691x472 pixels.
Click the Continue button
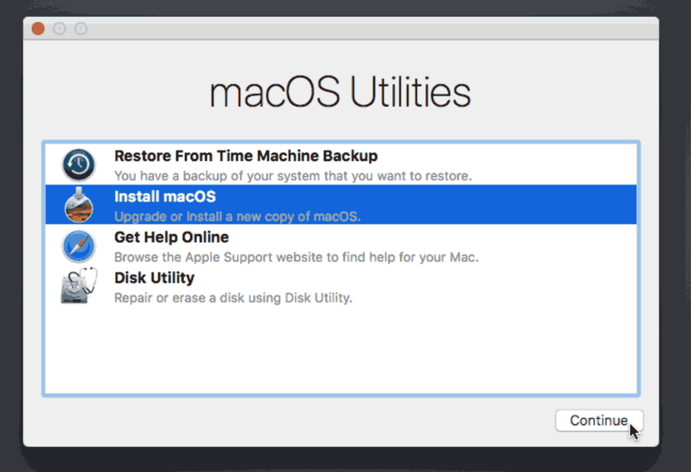pos(599,421)
